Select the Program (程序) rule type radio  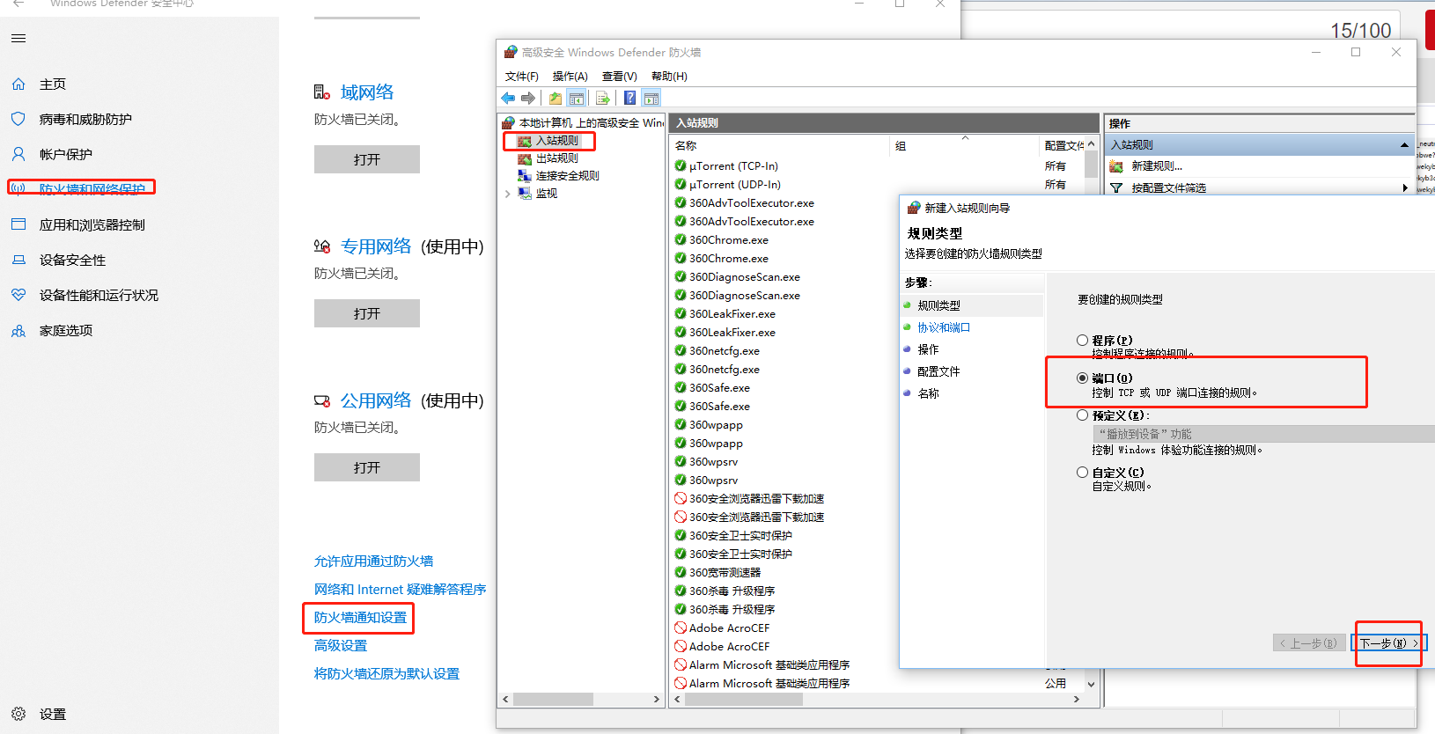pos(1082,340)
